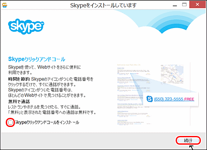
Task: Click the Skype S icon beside phone number
Action: (150, 99)
